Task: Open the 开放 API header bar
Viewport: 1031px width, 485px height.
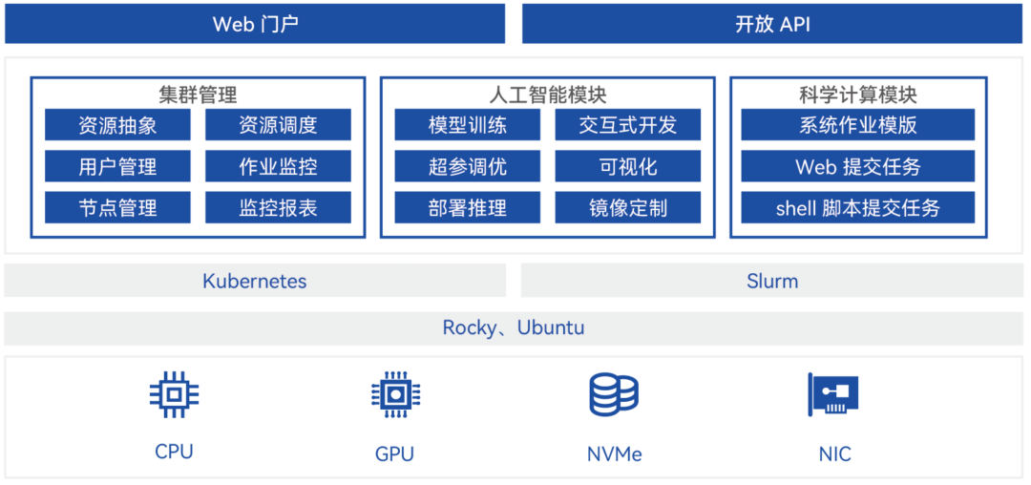Action: [x=772, y=24]
